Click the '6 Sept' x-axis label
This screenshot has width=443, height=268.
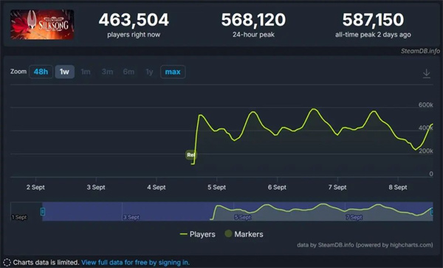[x=277, y=188]
